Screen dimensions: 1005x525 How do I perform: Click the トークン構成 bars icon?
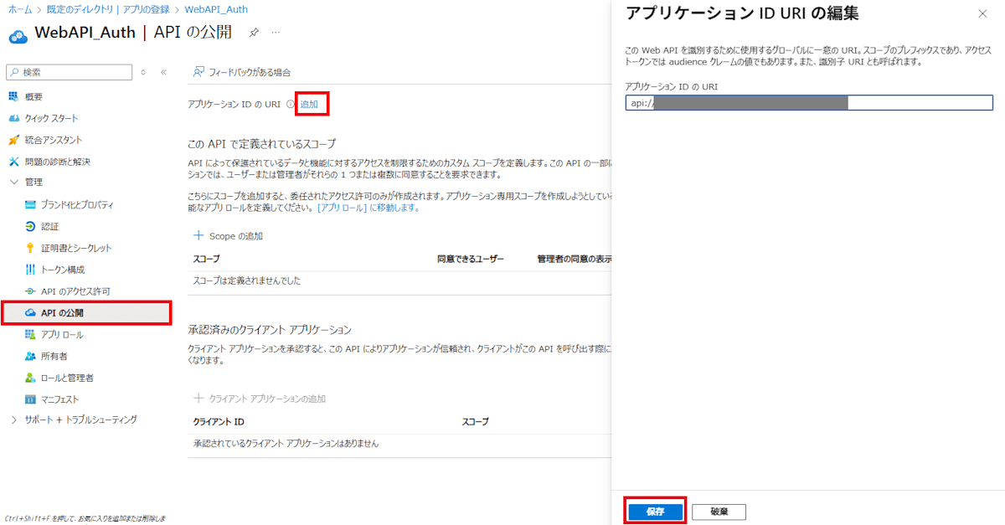click(x=31, y=270)
